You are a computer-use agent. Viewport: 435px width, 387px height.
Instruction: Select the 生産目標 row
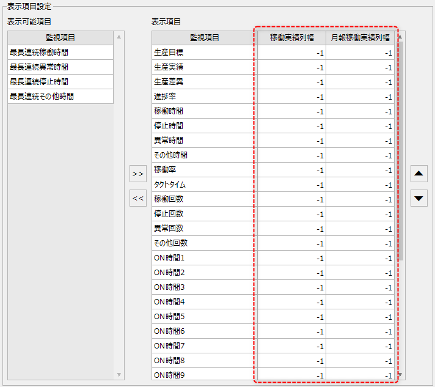273,52
